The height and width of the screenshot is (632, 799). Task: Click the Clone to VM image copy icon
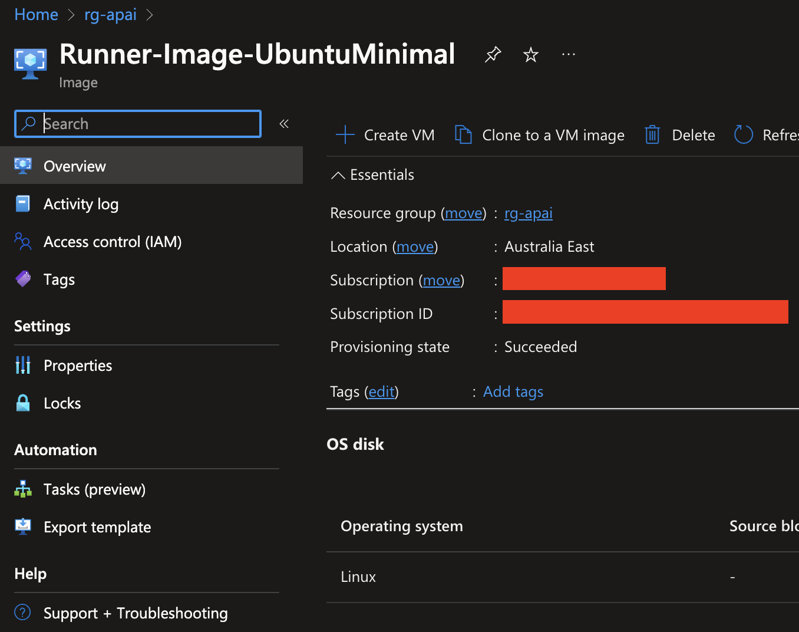(x=463, y=135)
